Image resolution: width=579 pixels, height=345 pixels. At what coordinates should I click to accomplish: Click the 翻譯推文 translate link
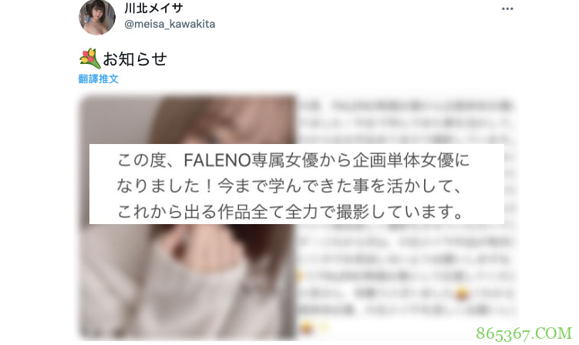coord(98,79)
